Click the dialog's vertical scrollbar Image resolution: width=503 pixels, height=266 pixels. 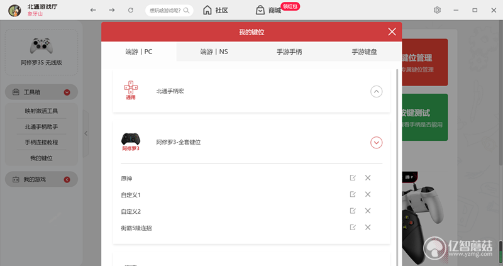click(397, 167)
